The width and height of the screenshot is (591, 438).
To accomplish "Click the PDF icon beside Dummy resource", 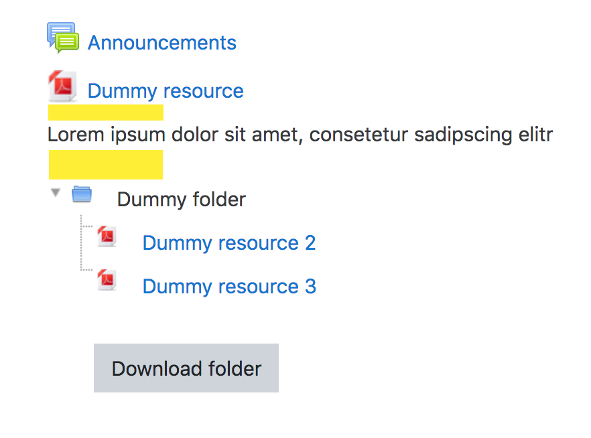I will 62,86.
